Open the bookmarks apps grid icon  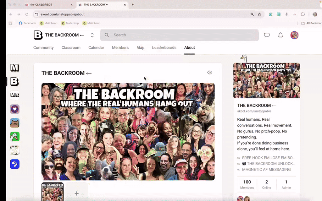[x=10, y=23]
